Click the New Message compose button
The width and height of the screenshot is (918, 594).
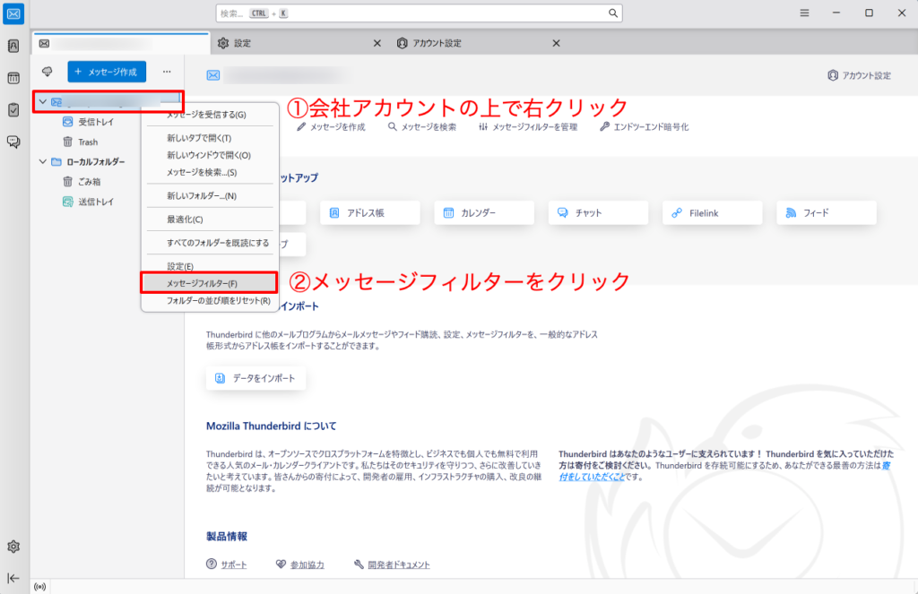click(x=107, y=72)
